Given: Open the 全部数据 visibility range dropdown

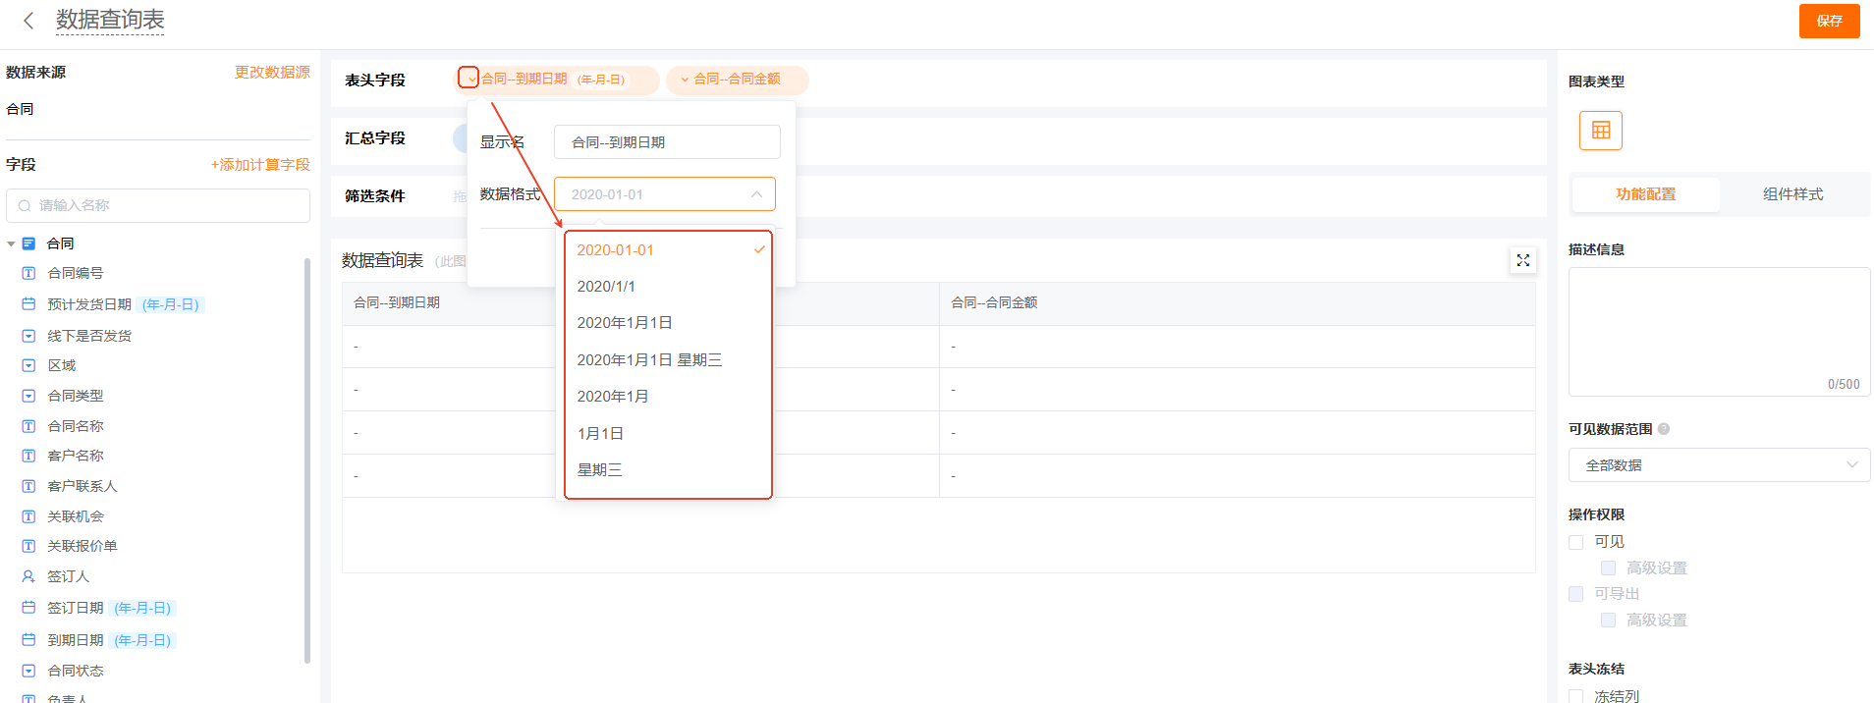Looking at the screenshot, I should point(1719,465).
